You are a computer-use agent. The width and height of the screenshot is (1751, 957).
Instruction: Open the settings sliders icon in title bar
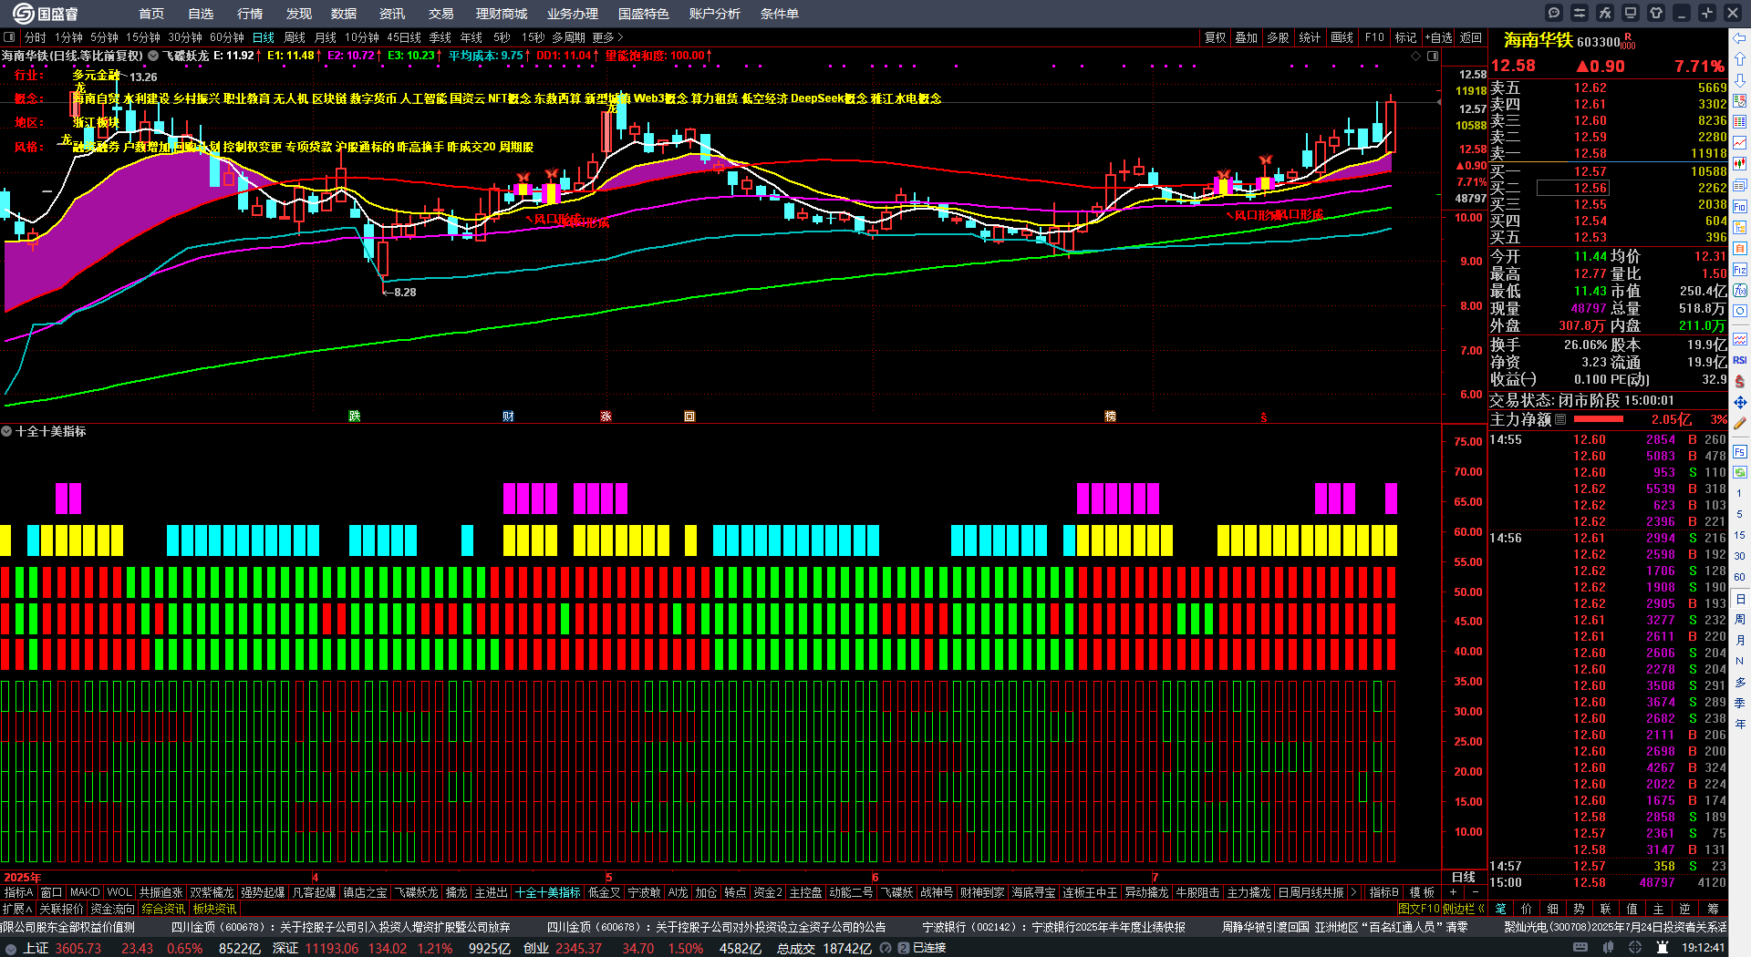point(1580,13)
